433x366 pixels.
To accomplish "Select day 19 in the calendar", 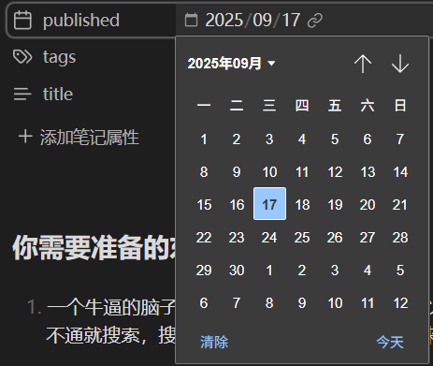I will [x=335, y=205].
